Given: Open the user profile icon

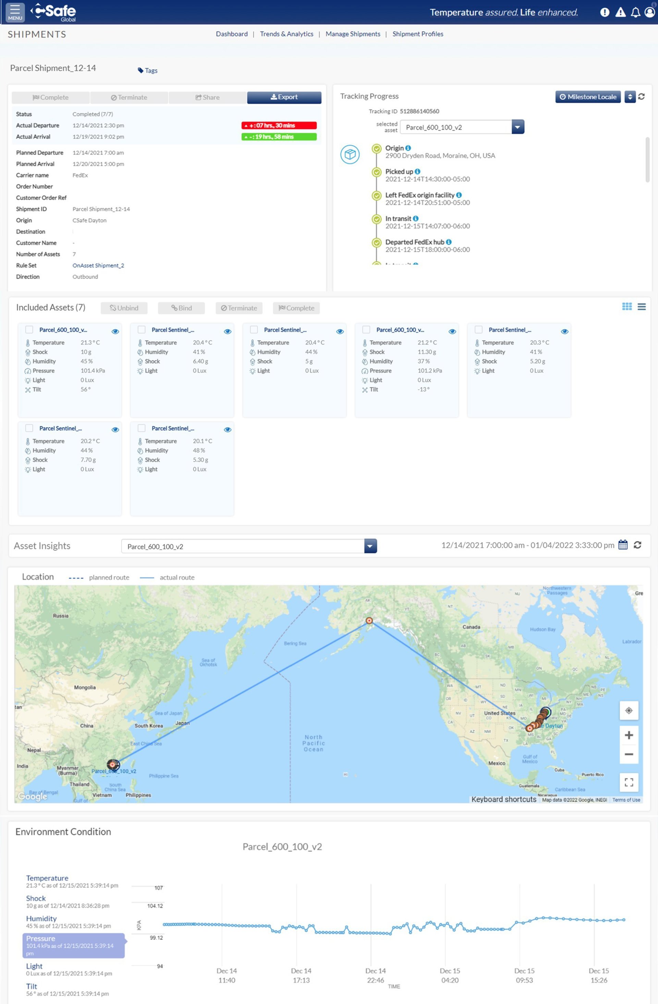Looking at the screenshot, I should tap(649, 12).
